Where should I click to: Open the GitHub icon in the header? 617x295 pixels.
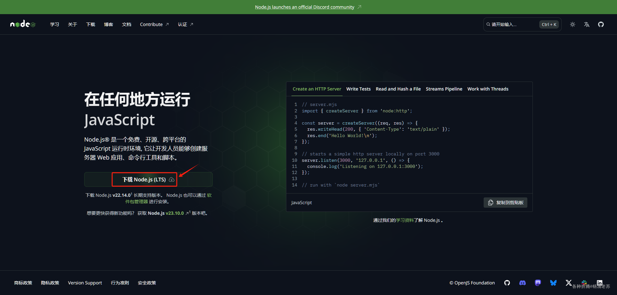(x=601, y=24)
